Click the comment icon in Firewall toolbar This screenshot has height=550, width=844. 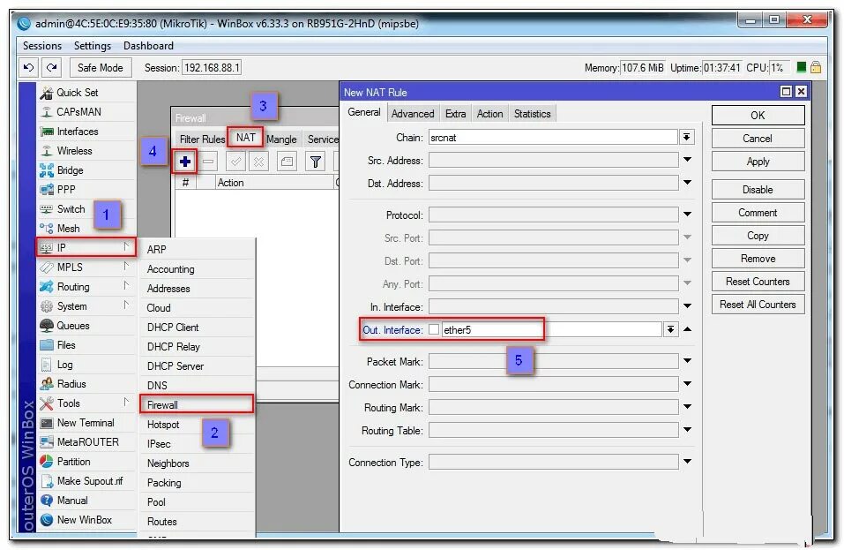(287, 161)
